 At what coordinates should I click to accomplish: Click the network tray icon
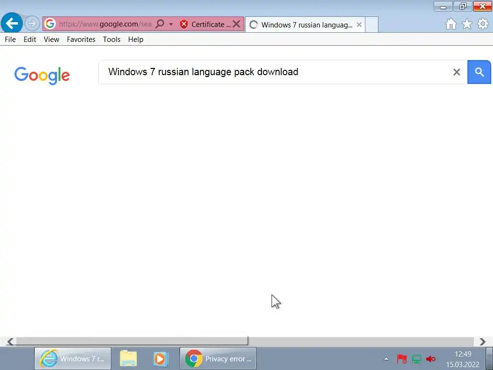(x=416, y=358)
